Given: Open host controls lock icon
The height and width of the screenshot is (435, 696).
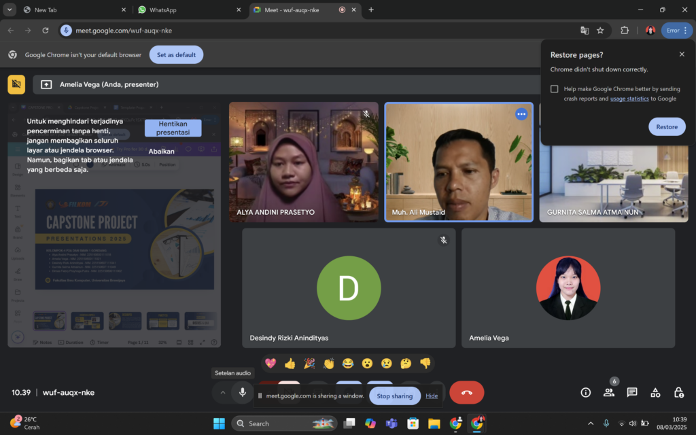Looking at the screenshot, I should [678, 392].
